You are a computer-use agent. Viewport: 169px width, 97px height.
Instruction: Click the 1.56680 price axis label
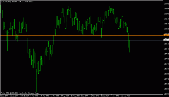[x=166, y=64]
